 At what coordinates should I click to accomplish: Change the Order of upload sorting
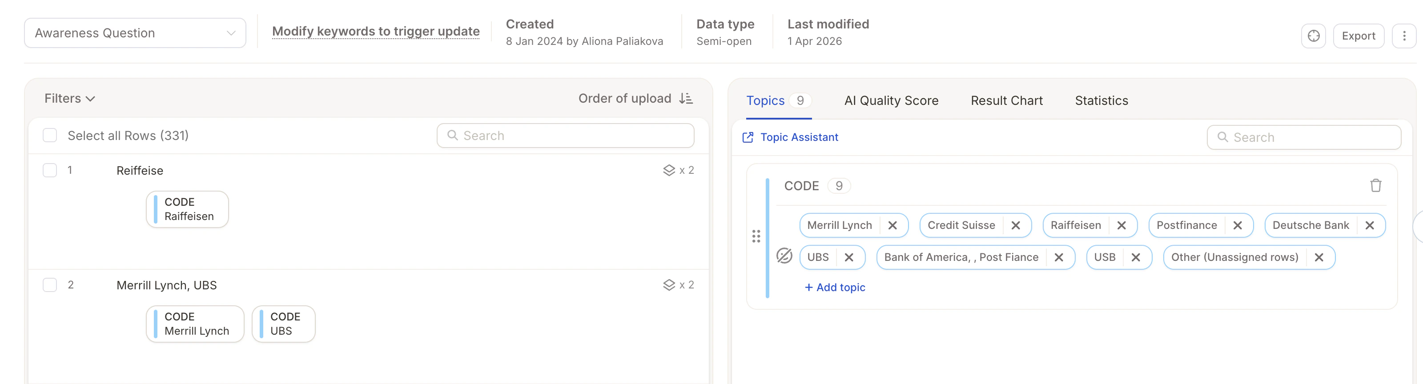click(635, 98)
